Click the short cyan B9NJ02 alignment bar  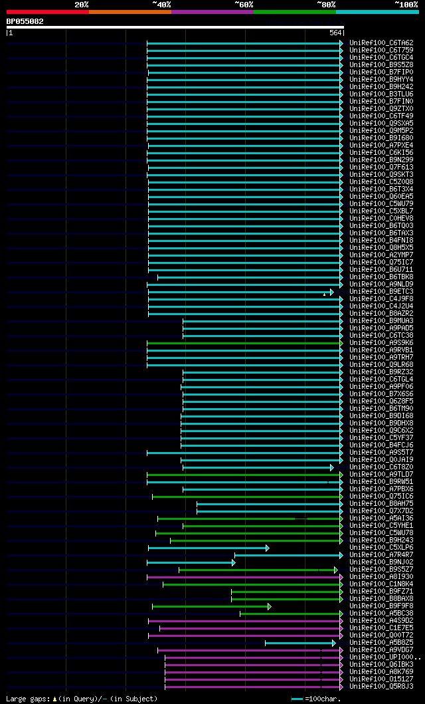pyautogui.click(x=191, y=563)
